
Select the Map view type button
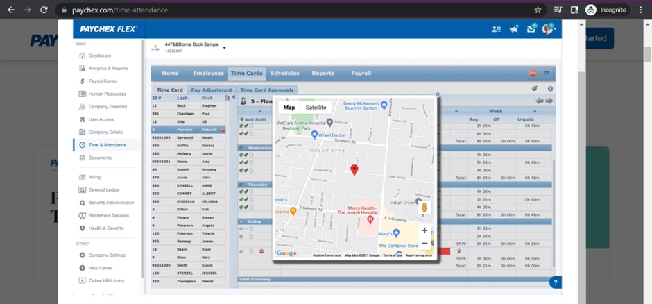click(x=289, y=108)
